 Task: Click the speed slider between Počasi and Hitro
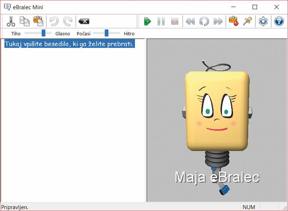(x=107, y=33)
